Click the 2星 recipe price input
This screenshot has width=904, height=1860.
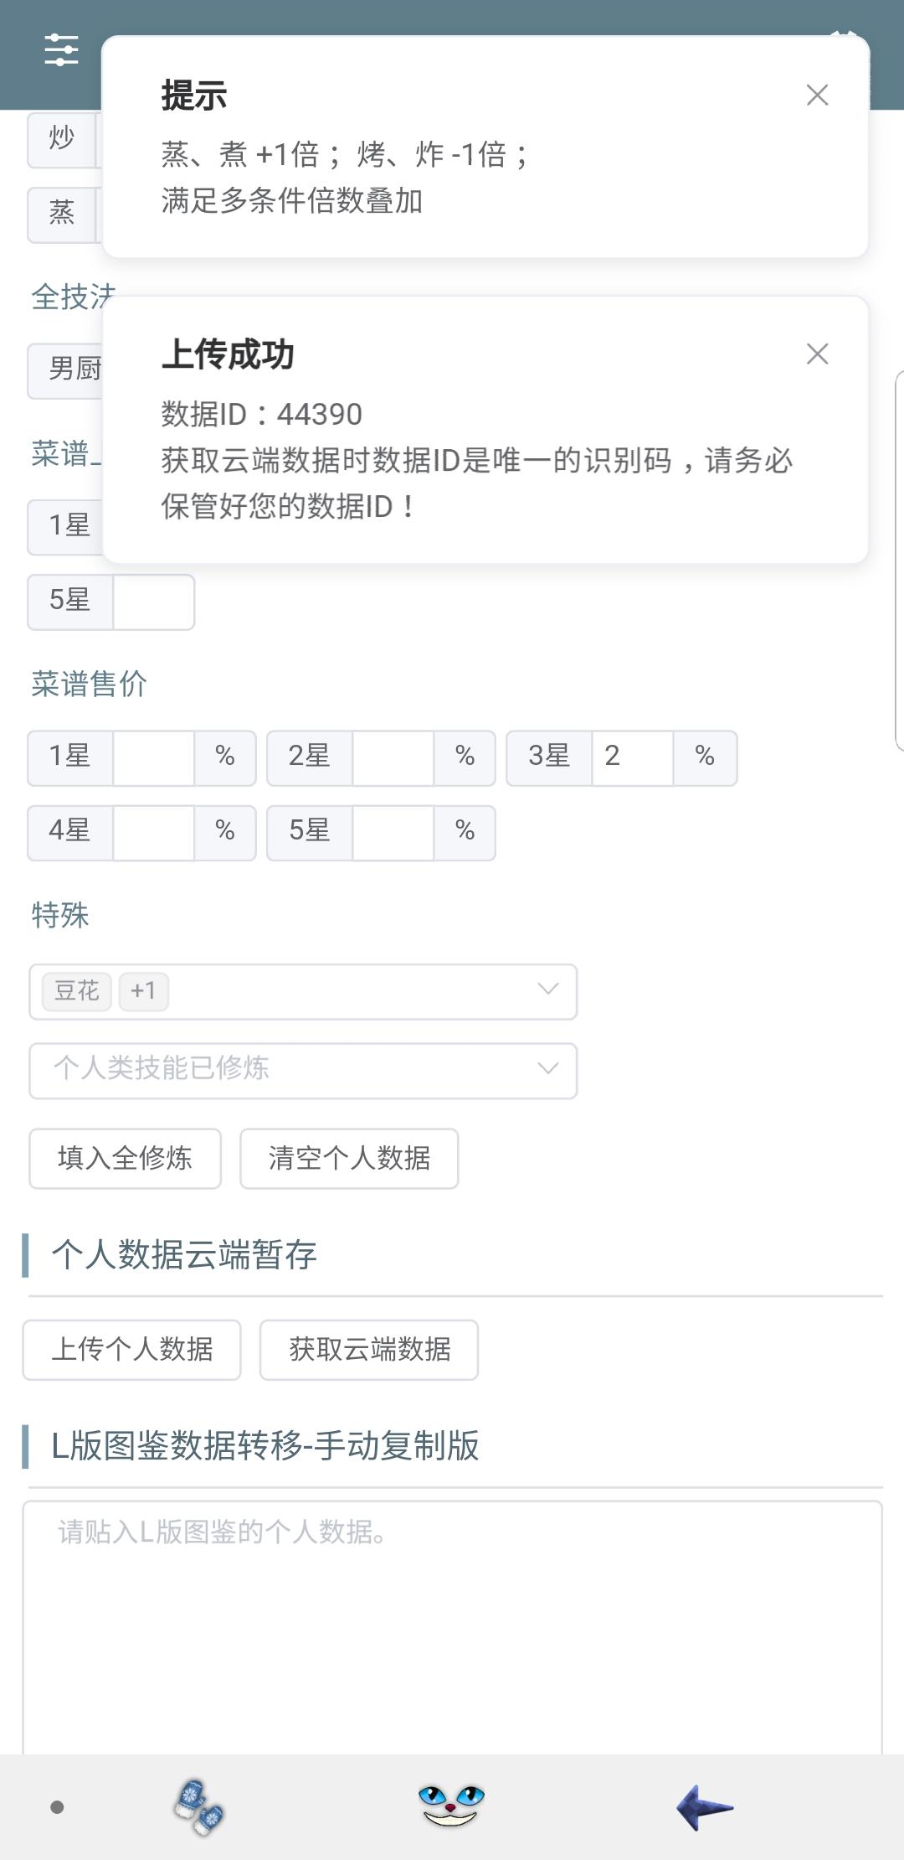tap(393, 757)
